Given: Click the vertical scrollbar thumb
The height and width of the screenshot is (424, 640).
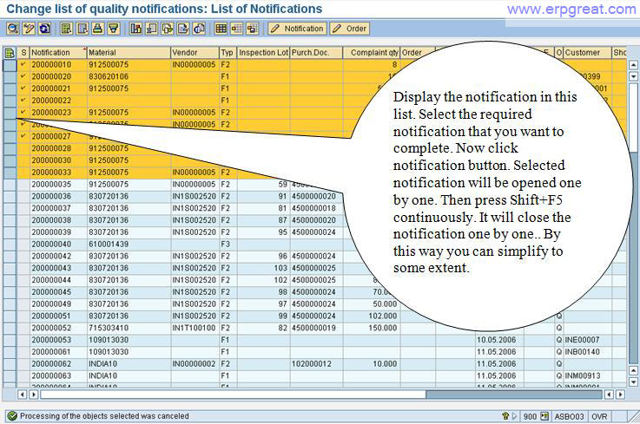Looking at the screenshot, I should tap(633, 116).
